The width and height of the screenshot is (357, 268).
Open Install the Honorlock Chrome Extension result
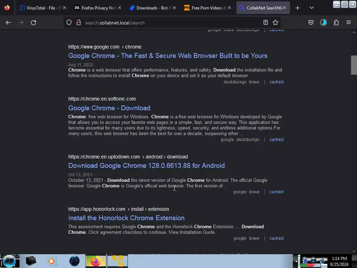point(126,218)
